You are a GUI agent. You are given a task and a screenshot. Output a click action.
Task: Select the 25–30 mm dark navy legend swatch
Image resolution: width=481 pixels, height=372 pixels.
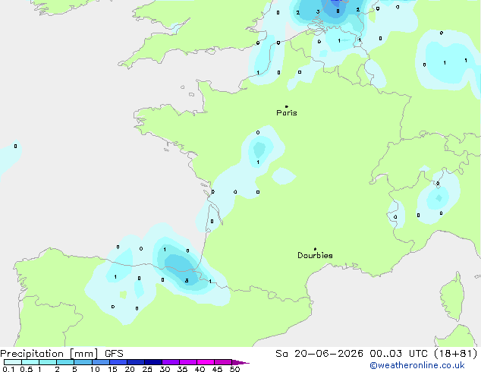pyautogui.click(x=153, y=362)
